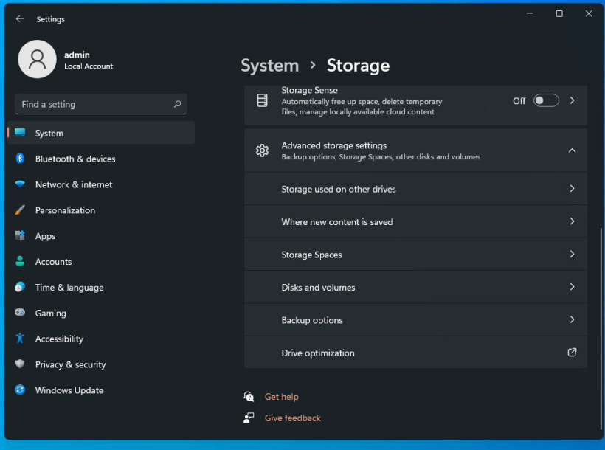Enable the Storage Sense toggle

click(546, 100)
